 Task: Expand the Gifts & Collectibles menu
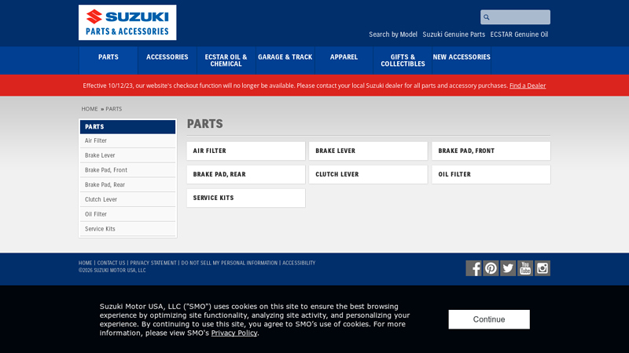click(x=403, y=60)
